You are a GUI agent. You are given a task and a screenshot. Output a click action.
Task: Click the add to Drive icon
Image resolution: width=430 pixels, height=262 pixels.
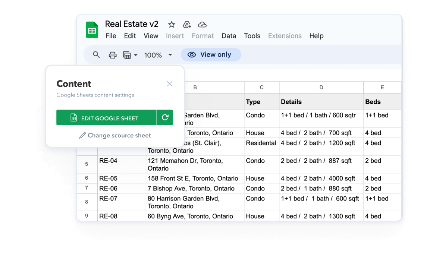tap(187, 25)
